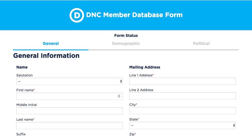The width and height of the screenshot is (252, 136).
Task: Focus the Line 2 Address field
Action: [182, 96]
